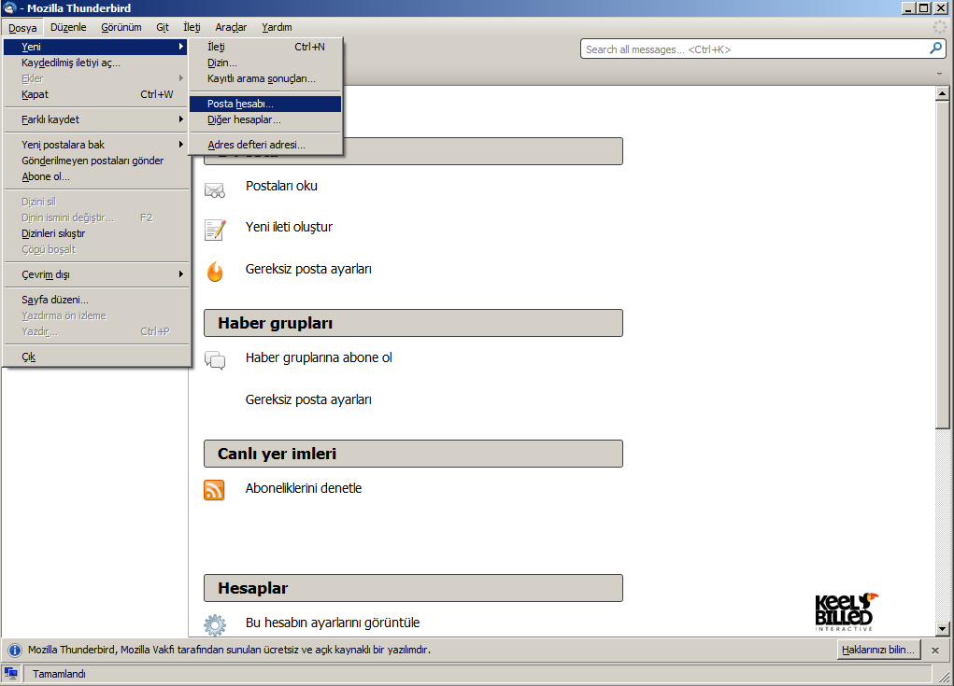This screenshot has height=686, width=954.
Task: Dismiss the notification bar with the X
Action: [935, 651]
